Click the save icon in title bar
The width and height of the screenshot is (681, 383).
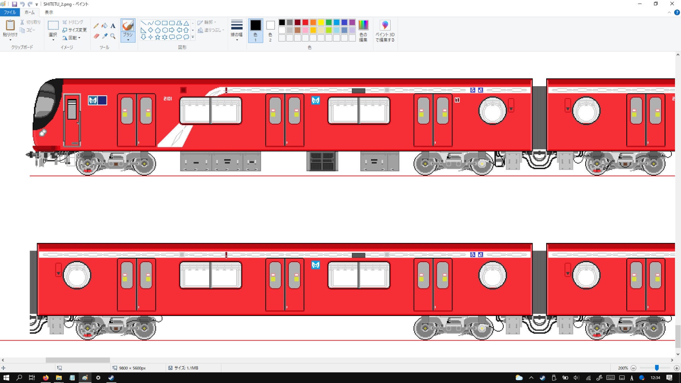(14, 4)
